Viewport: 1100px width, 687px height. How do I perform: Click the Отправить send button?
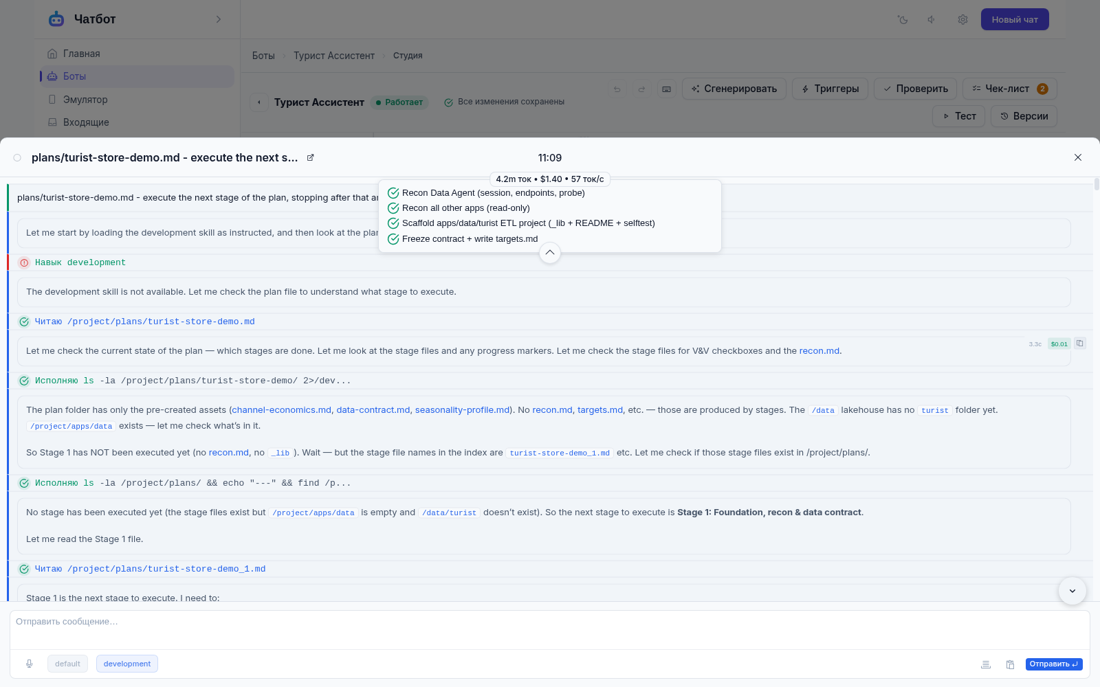tap(1054, 664)
